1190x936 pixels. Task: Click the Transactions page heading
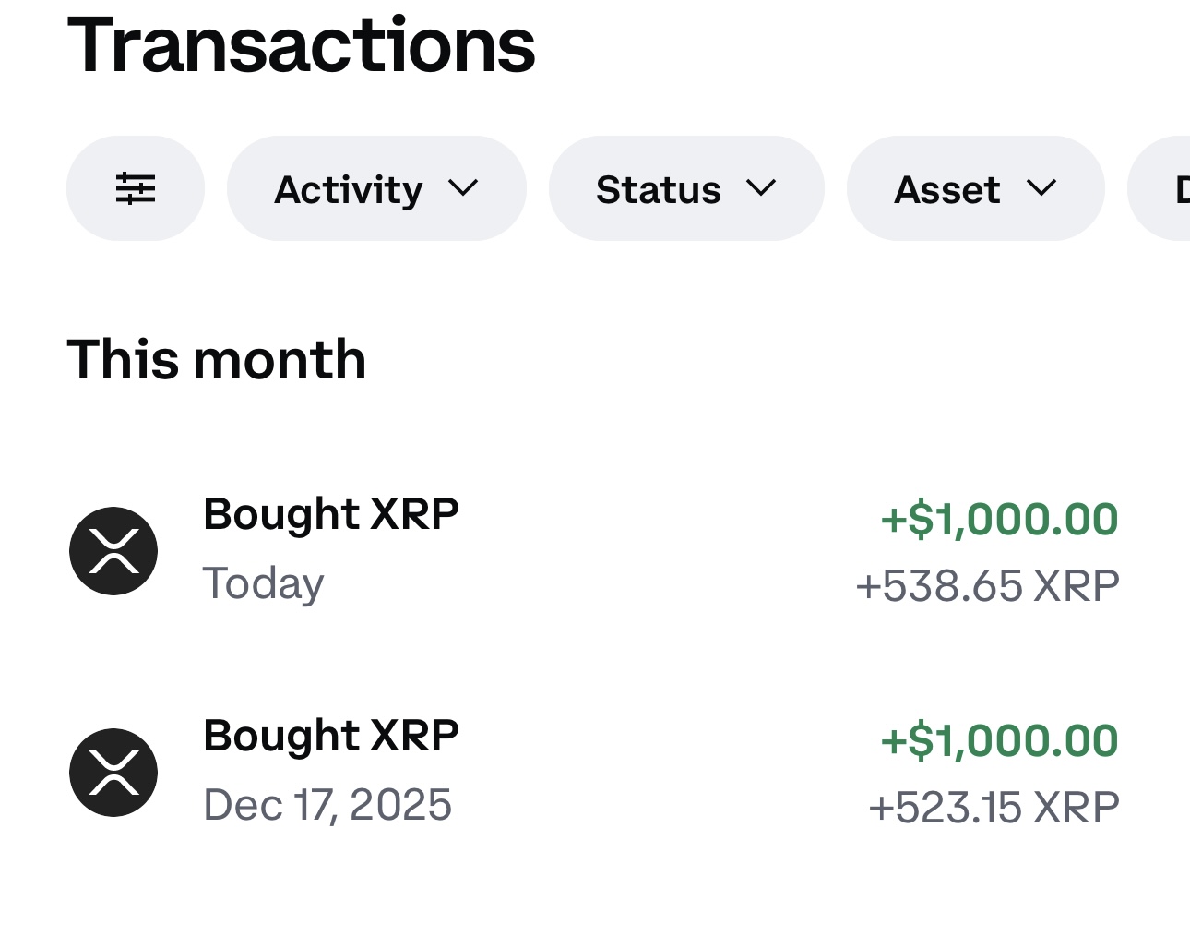point(302,44)
